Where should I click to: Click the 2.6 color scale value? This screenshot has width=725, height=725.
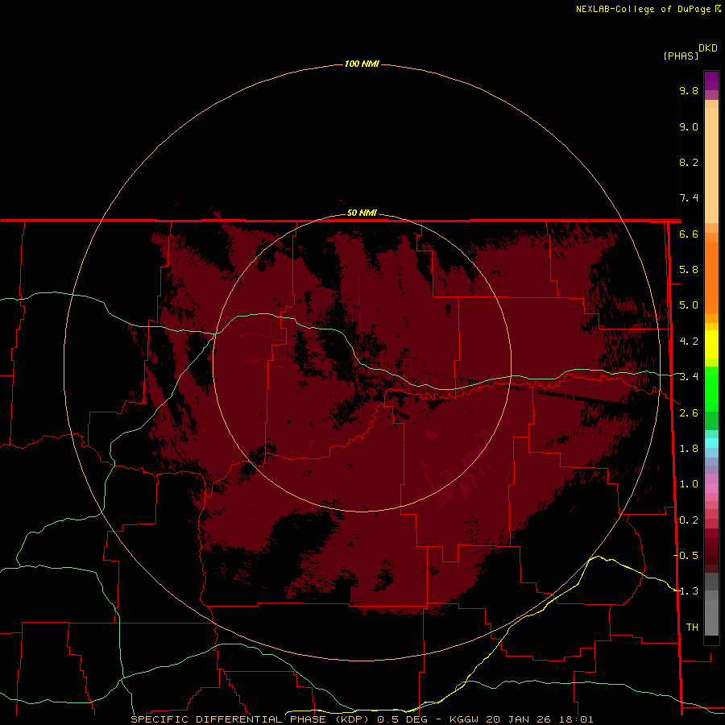tap(689, 413)
